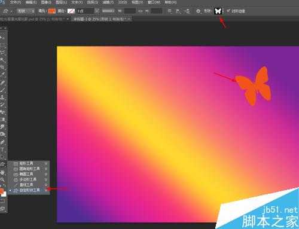Choose 圆角矩形工具 in the shape flyout

pyautogui.click(x=29, y=169)
